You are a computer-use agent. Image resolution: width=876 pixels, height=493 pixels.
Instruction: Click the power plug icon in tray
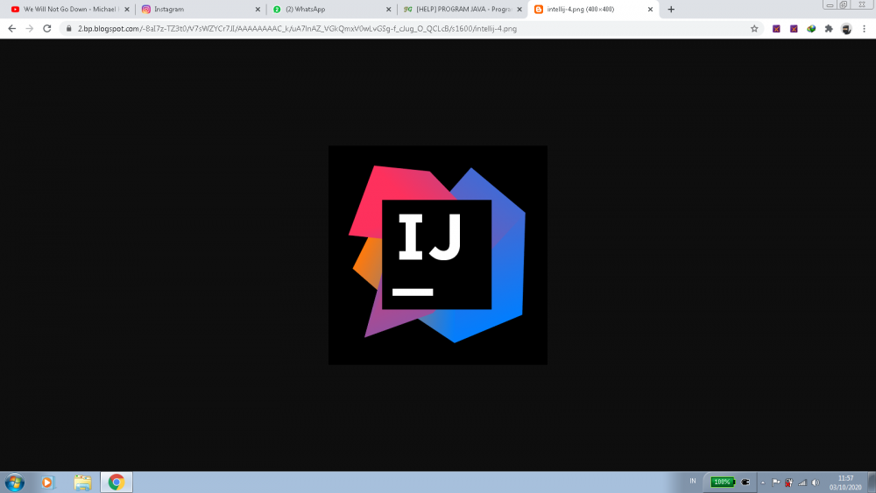pyautogui.click(x=745, y=482)
